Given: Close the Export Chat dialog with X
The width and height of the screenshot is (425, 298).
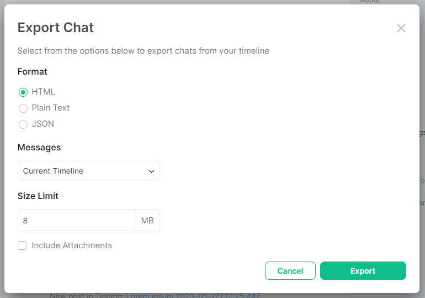Looking at the screenshot, I should coord(401,28).
